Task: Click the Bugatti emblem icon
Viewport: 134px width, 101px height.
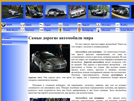Action: click(79, 25)
